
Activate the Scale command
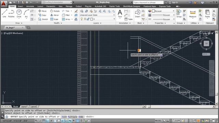coord(54,19)
